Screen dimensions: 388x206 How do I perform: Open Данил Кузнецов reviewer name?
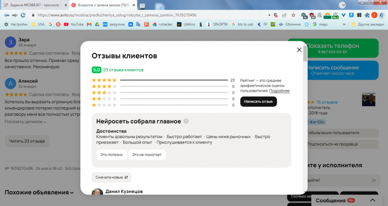[124, 191]
